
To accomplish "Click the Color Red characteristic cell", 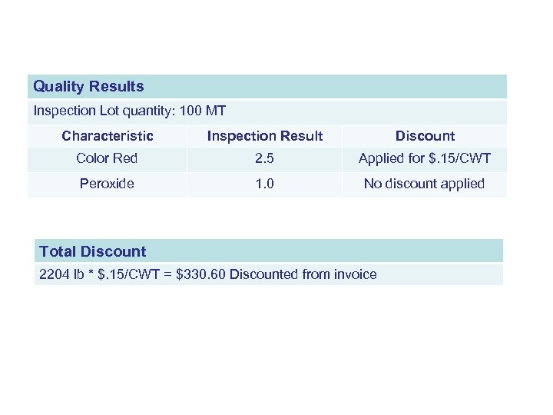I will tap(107, 158).
